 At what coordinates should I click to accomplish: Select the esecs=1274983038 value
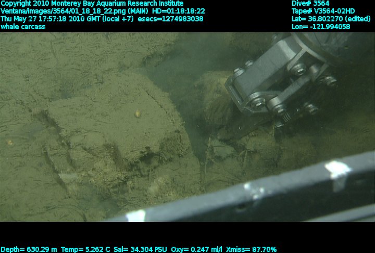coord(170,19)
